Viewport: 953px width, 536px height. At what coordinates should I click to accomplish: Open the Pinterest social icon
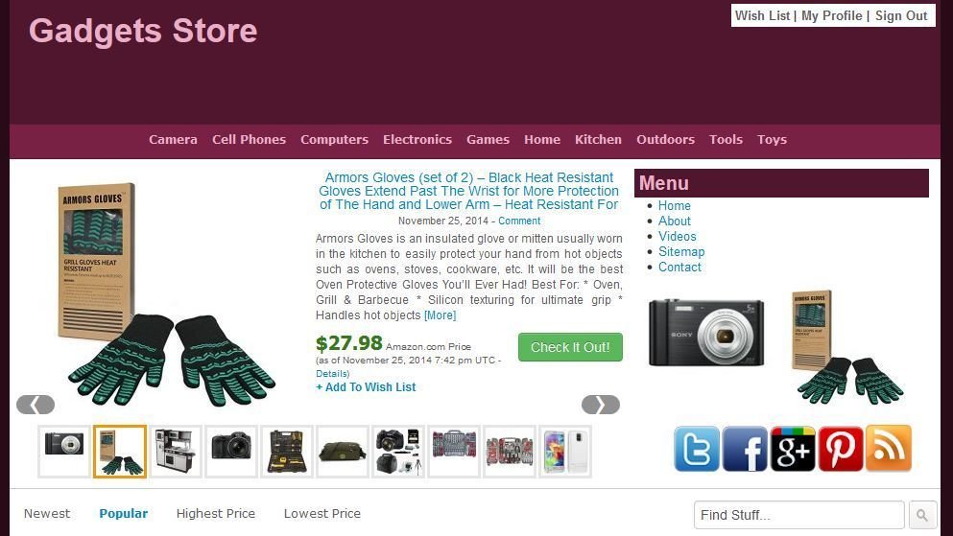pos(841,449)
